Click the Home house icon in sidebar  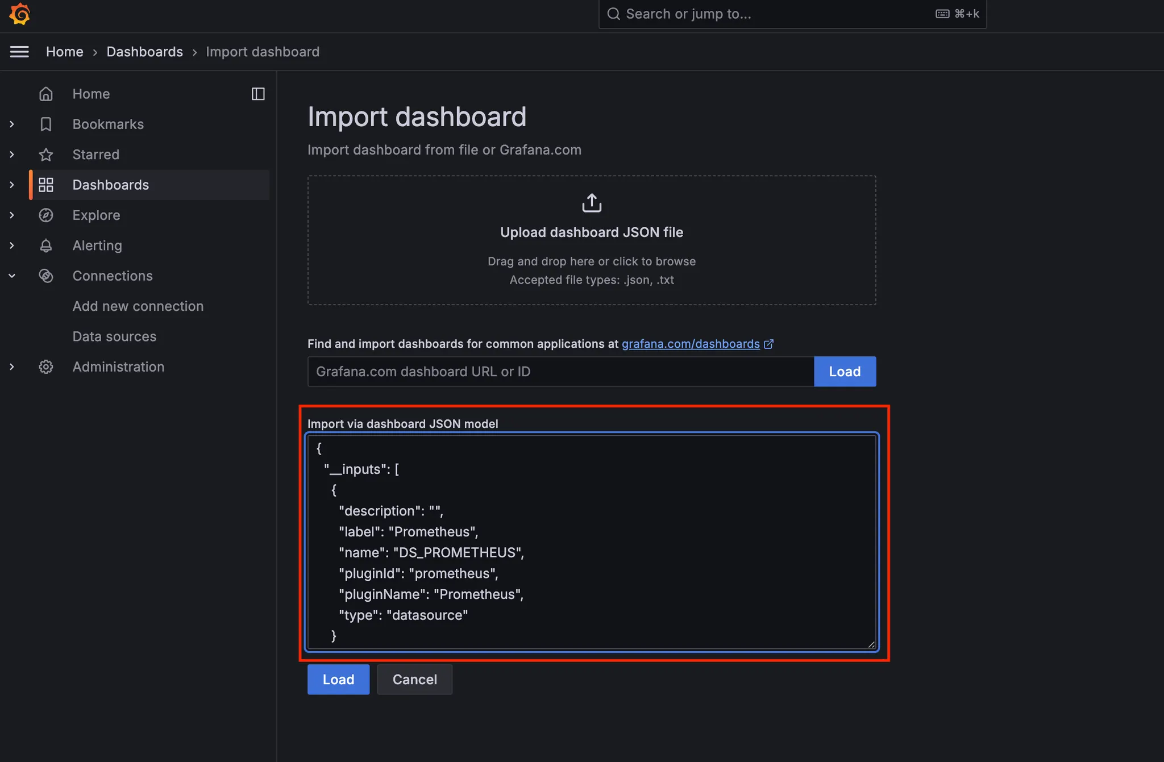[x=46, y=94]
